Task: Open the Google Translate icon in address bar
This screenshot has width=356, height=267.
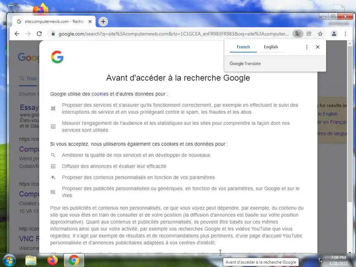Action: pos(298,34)
